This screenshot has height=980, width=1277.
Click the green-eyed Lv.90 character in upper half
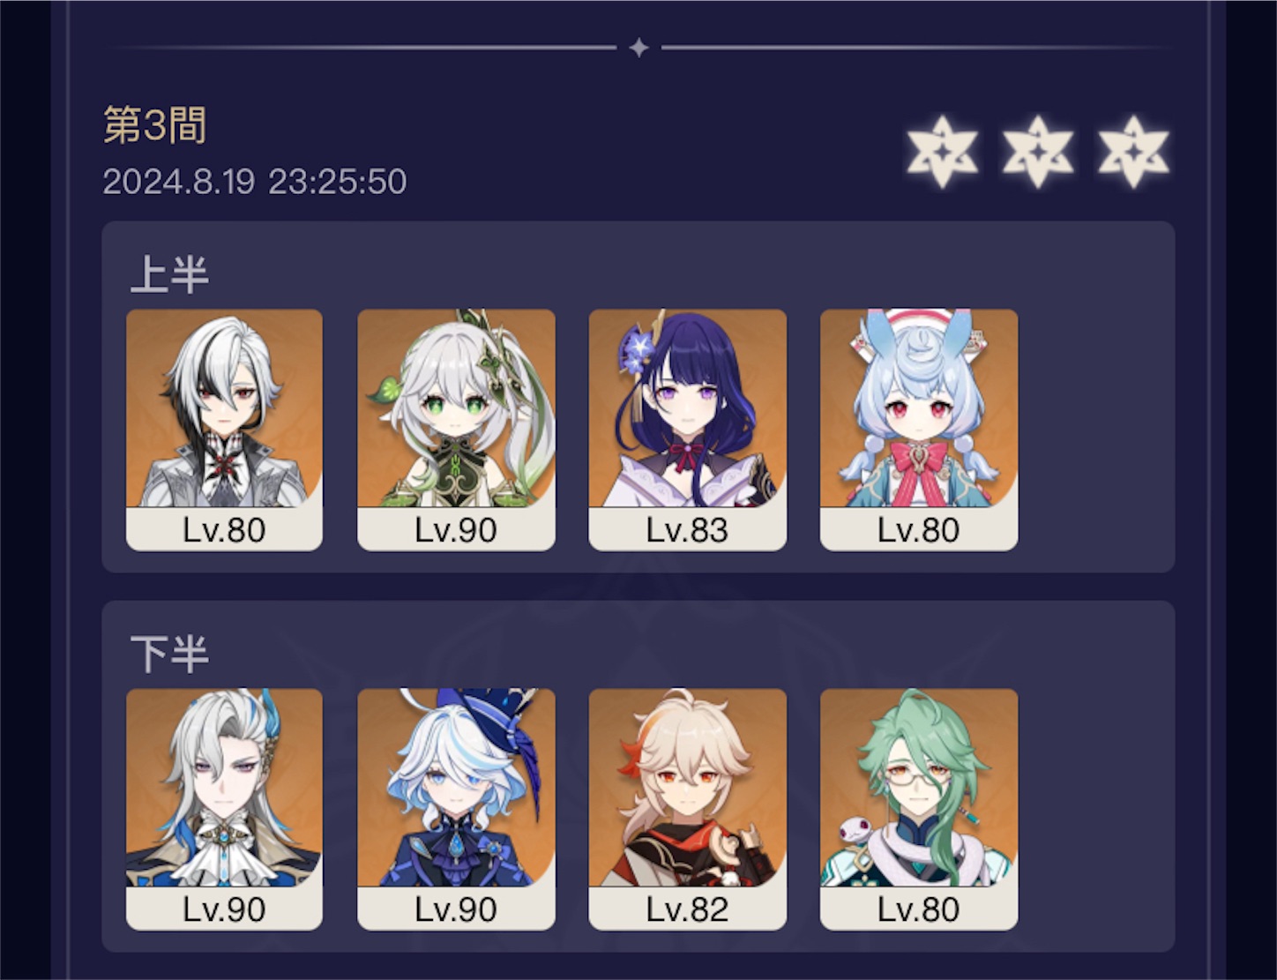point(456,430)
